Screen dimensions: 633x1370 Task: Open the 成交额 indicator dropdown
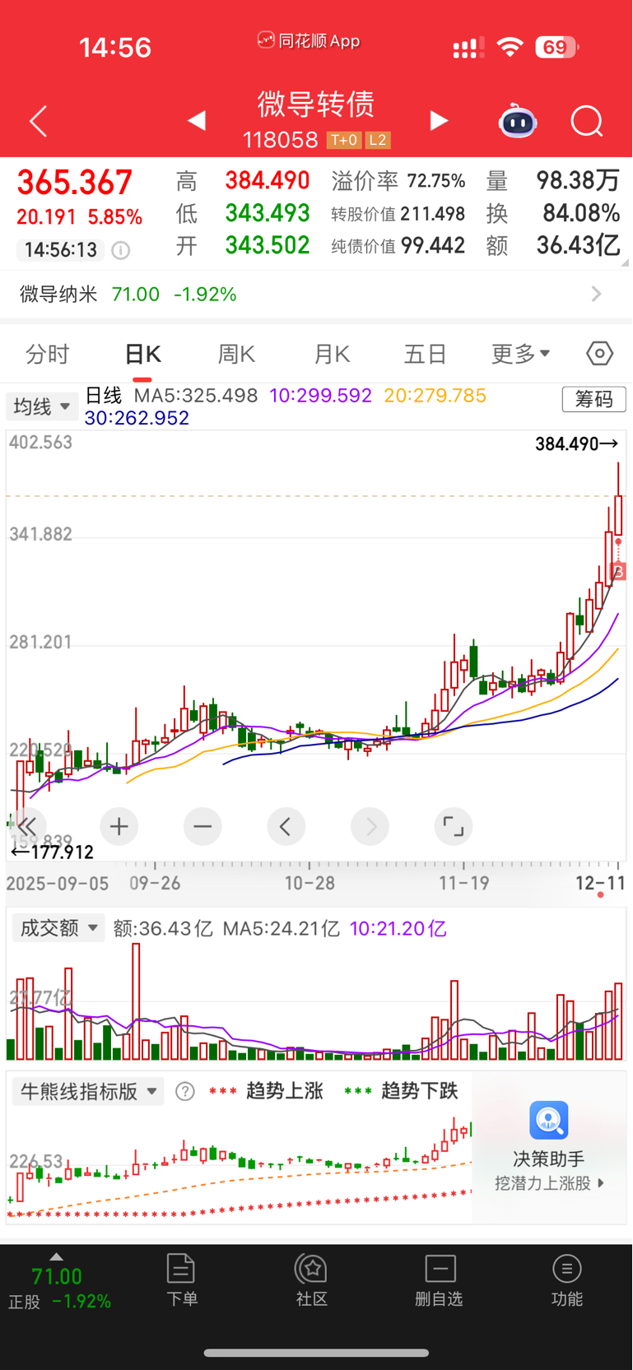58,928
